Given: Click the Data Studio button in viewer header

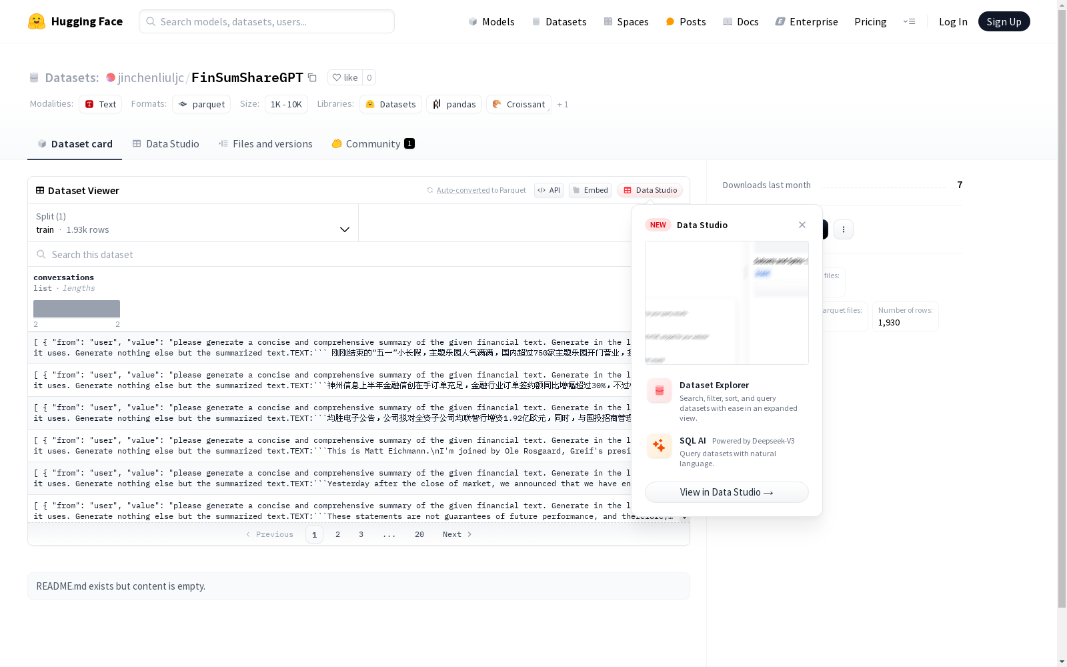Looking at the screenshot, I should (x=650, y=190).
